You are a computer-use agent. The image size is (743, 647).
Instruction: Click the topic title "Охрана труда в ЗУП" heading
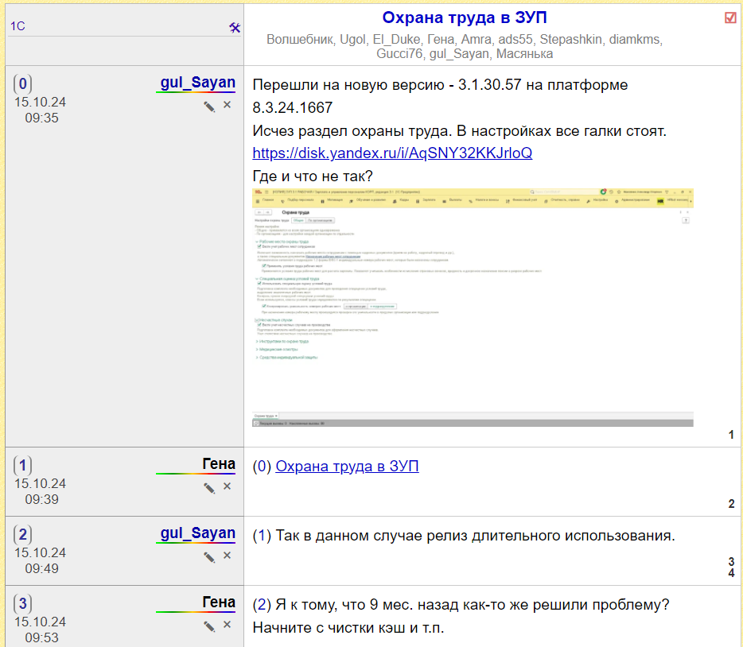tap(465, 18)
